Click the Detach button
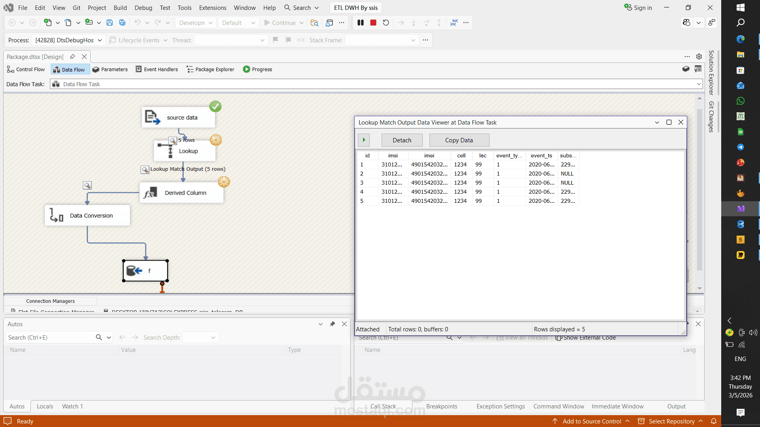Screen dimensions: 760x427 tap(402, 140)
